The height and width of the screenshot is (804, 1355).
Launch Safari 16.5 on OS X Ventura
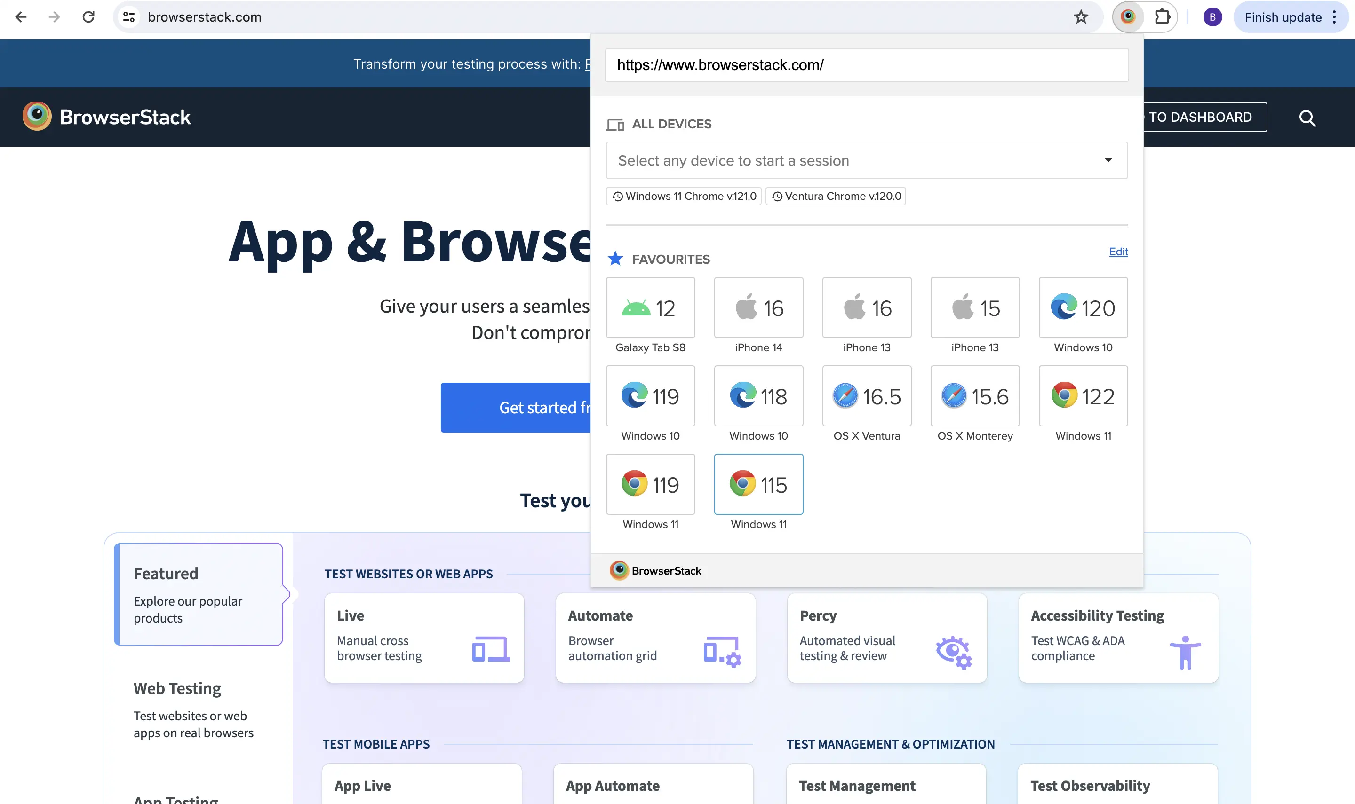coord(866,396)
